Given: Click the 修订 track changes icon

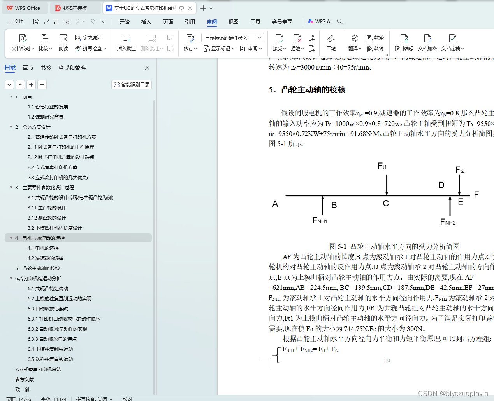Looking at the screenshot, I should click(x=190, y=38).
